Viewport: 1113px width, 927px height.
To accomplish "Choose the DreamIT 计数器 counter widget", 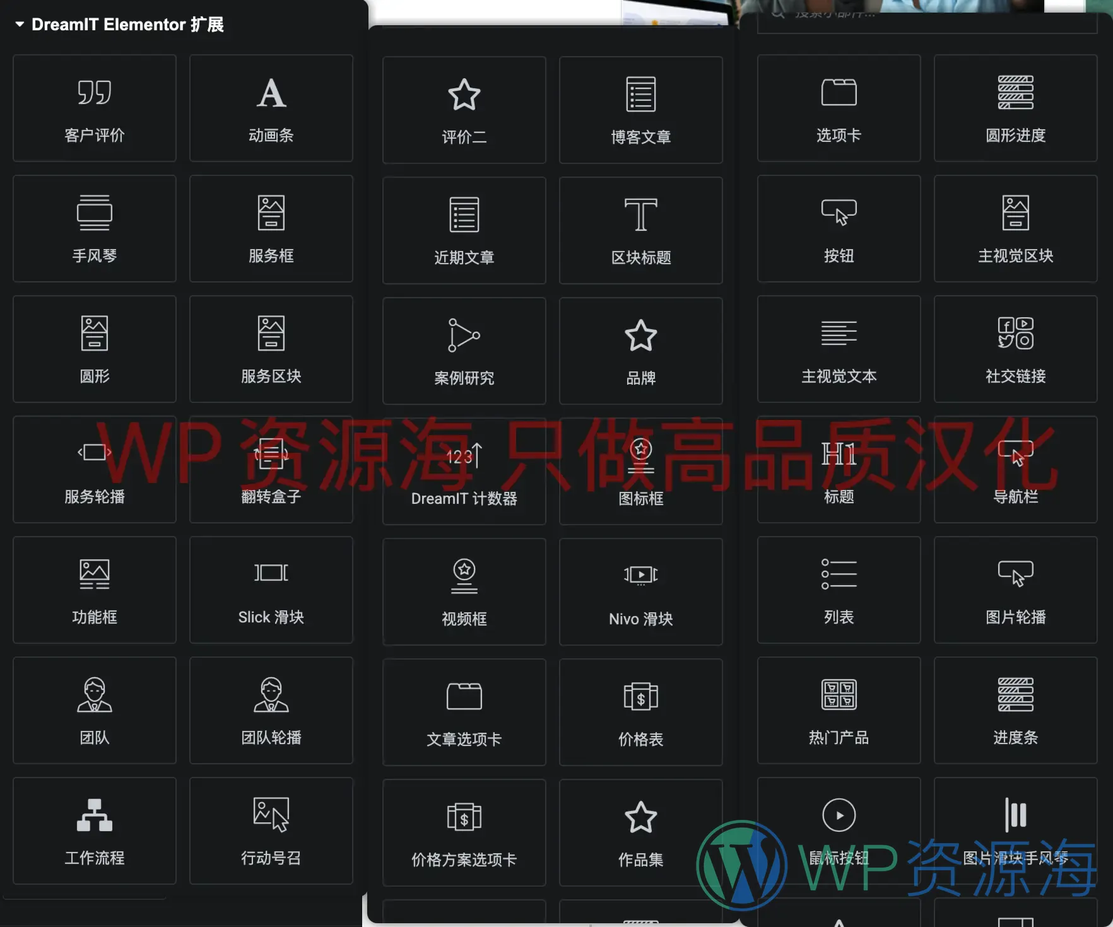I will [x=464, y=471].
